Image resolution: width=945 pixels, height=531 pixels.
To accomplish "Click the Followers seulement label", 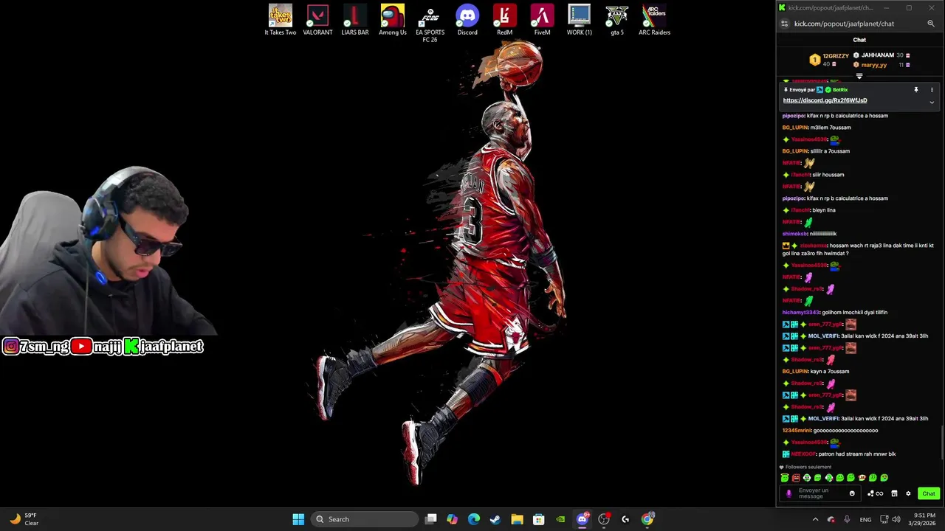I will coord(808,467).
